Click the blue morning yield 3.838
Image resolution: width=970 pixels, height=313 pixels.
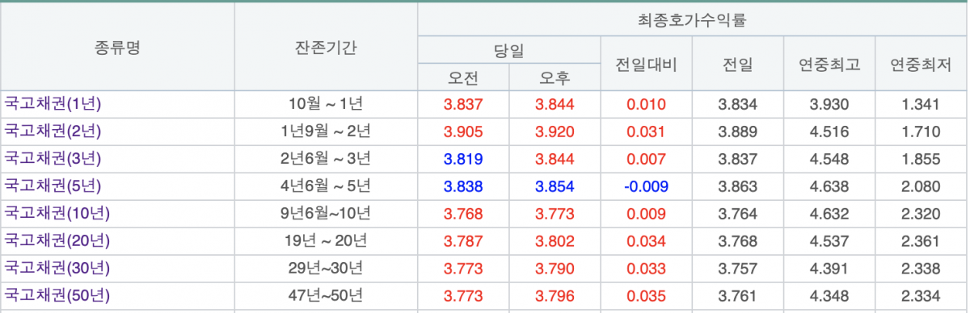click(x=463, y=186)
